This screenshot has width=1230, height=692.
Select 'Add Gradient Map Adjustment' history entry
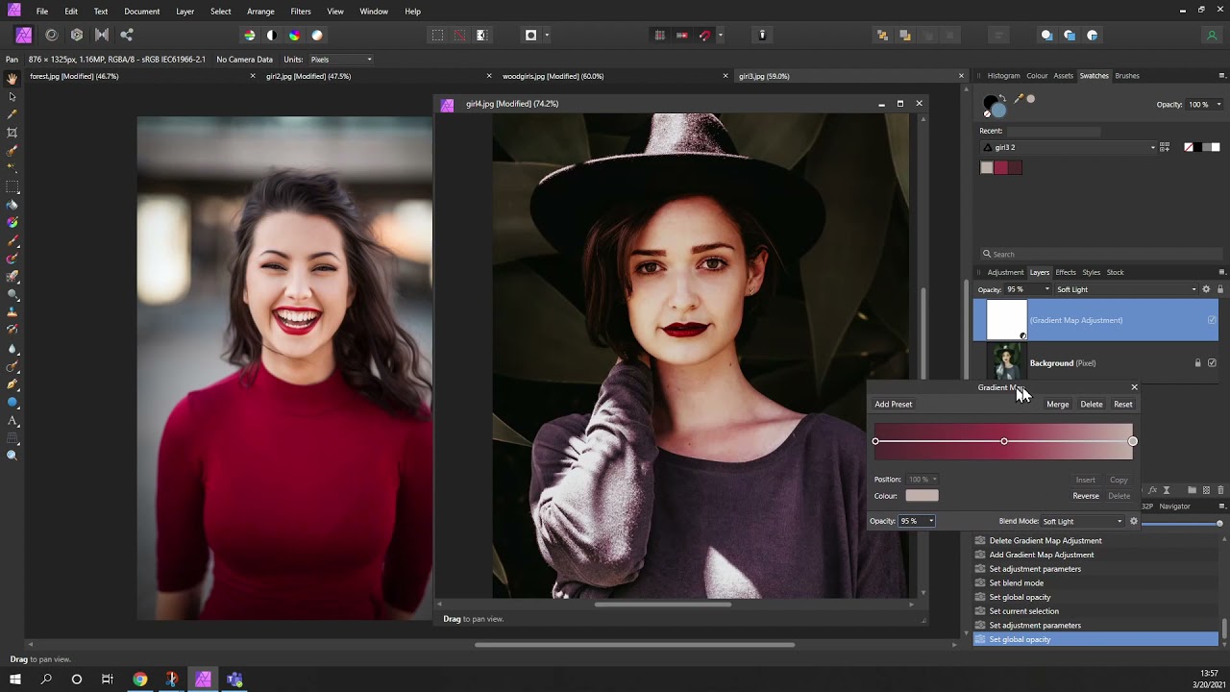(x=1042, y=555)
